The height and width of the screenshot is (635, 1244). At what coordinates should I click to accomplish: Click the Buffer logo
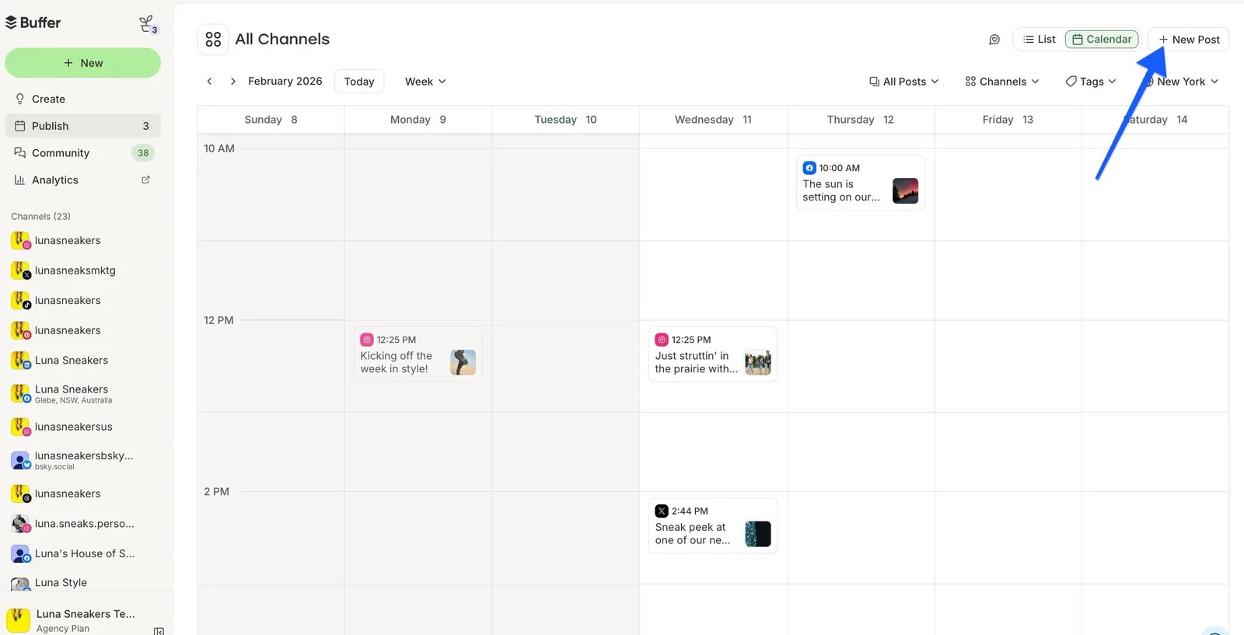click(x=33, y=23)
